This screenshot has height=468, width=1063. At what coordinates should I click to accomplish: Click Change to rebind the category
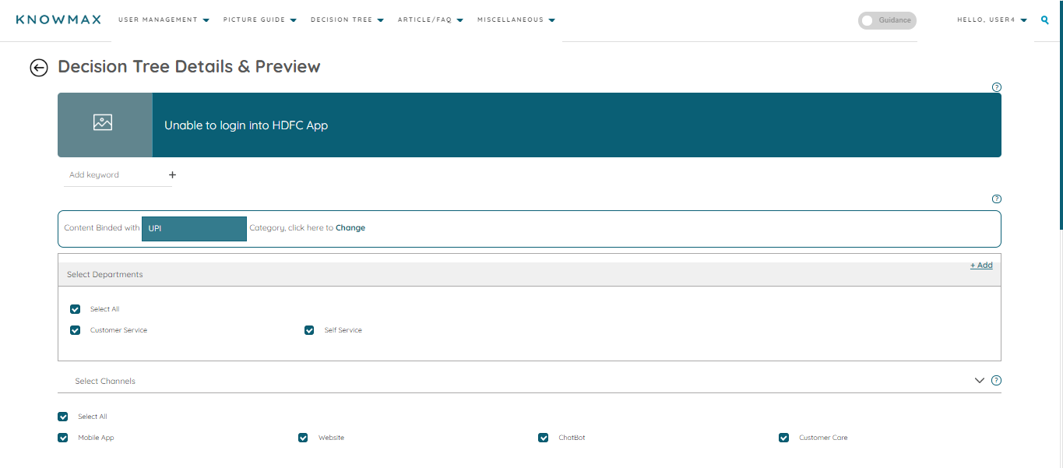pyautogui.click(x=350, y=228)
